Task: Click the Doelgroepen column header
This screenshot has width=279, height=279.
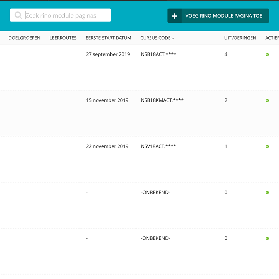Action: click(x=24, y=38)
